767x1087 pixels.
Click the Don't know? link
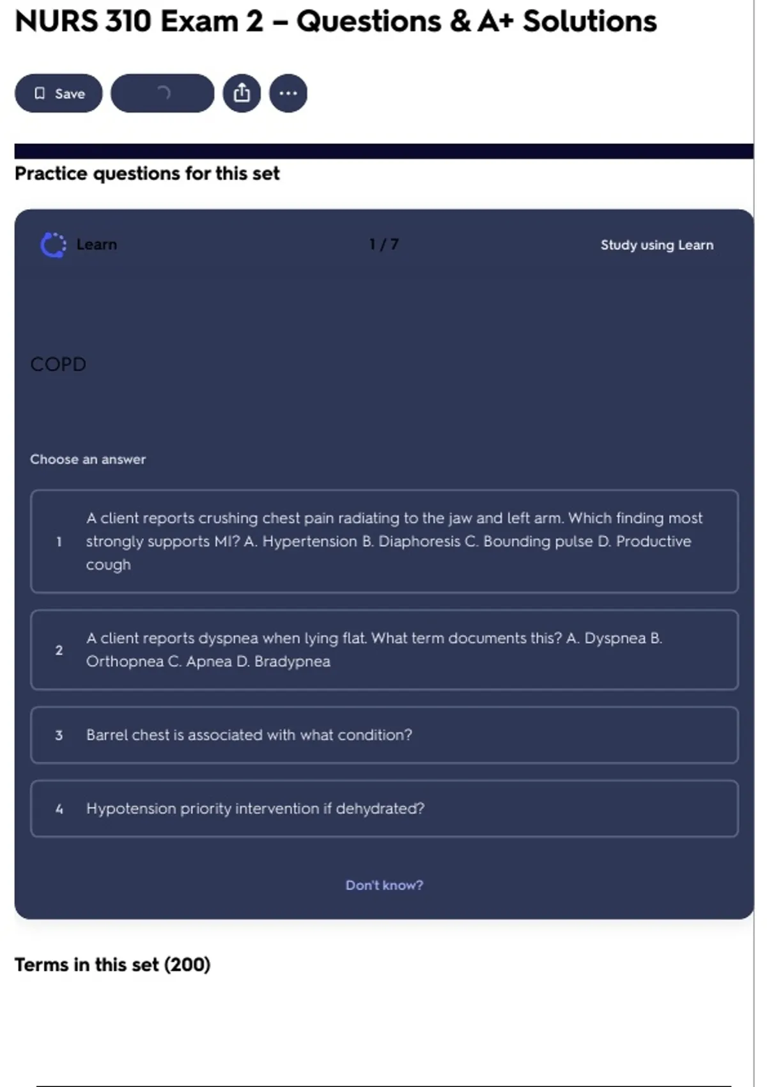(x=384, y=885)
